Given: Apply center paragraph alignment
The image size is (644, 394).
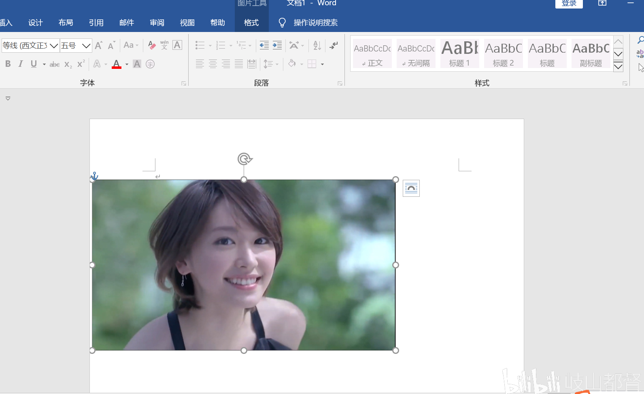Looking at the screenshot, I should tap(213, 64).
